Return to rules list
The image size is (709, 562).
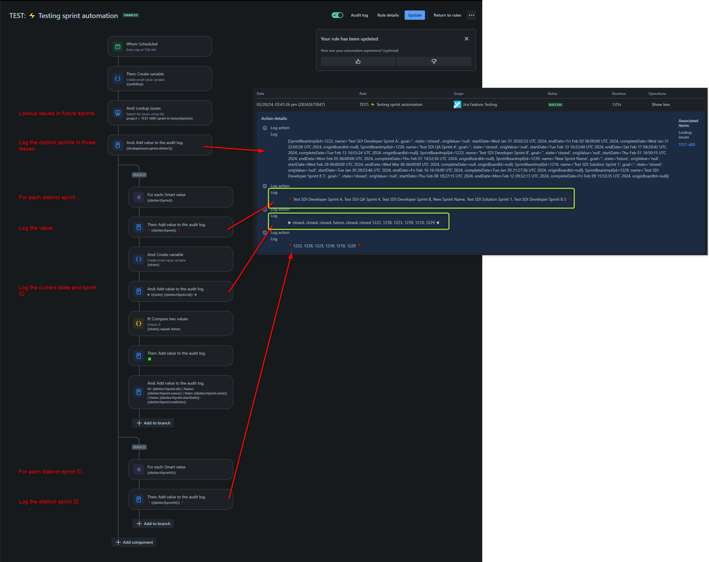pos(447,15)
